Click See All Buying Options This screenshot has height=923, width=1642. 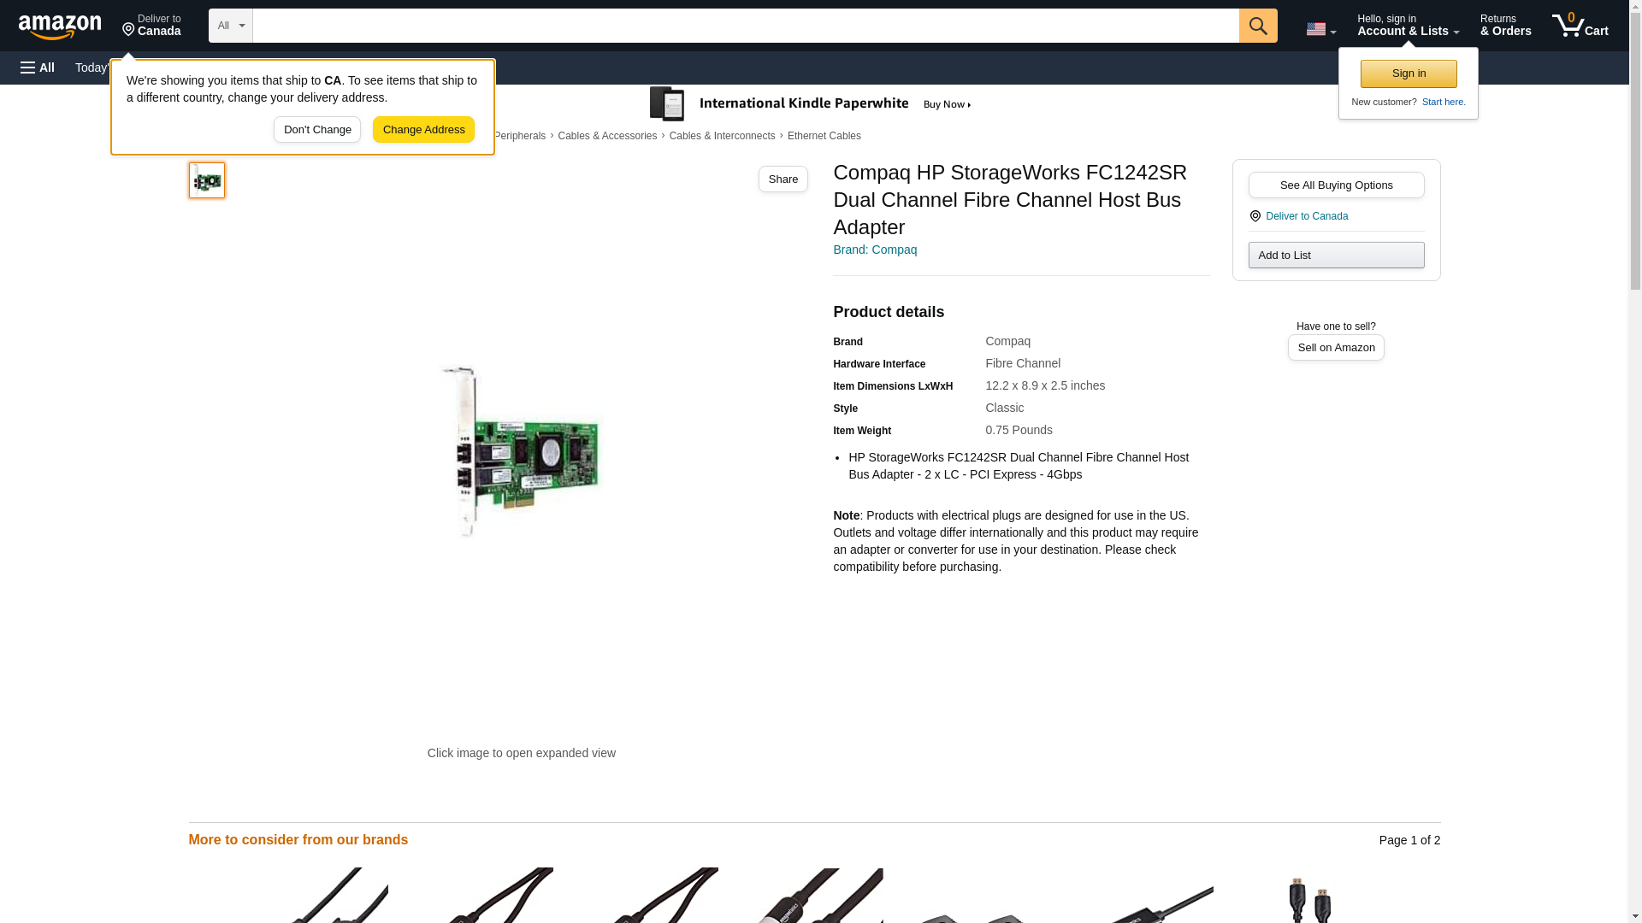click(x=1336, y=185)
